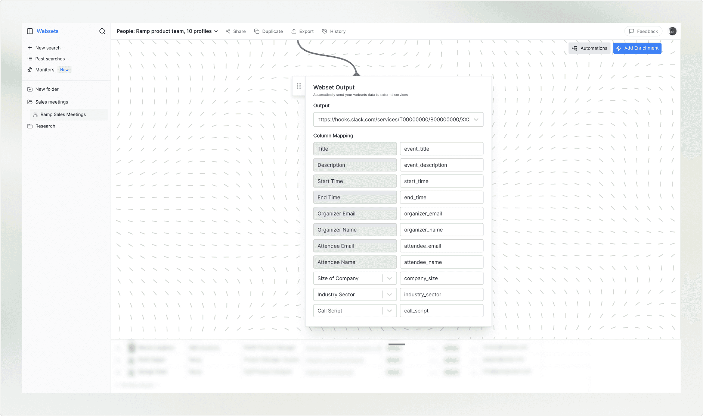This screenshot has height=416, width=703.
Task: Open the Automations panel
Action: 589,48
